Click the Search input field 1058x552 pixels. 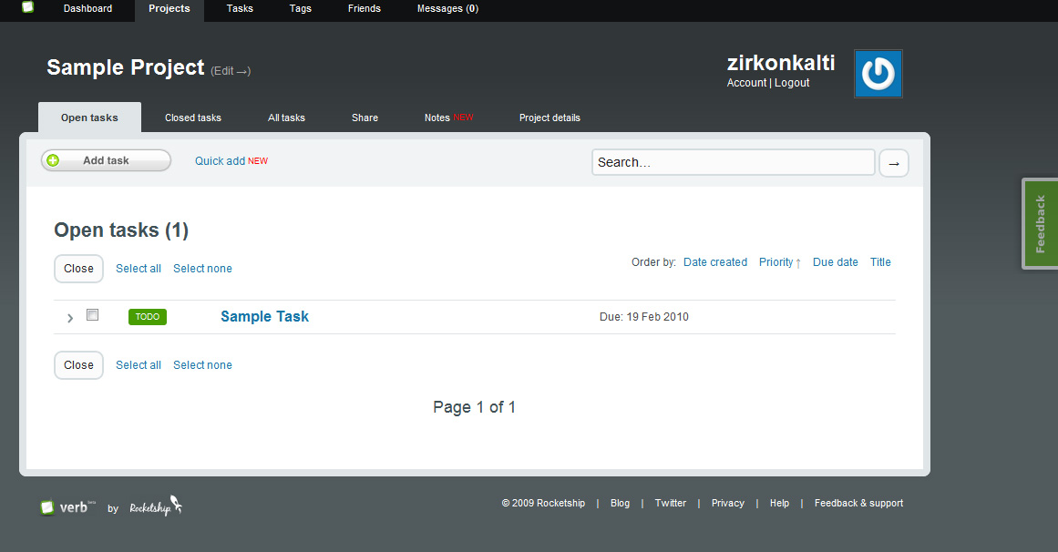733,162
